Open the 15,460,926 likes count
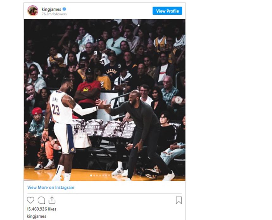 click(41, 209)
